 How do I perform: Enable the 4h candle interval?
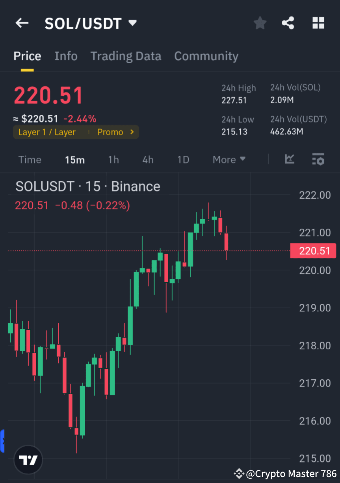pos(148,160)
